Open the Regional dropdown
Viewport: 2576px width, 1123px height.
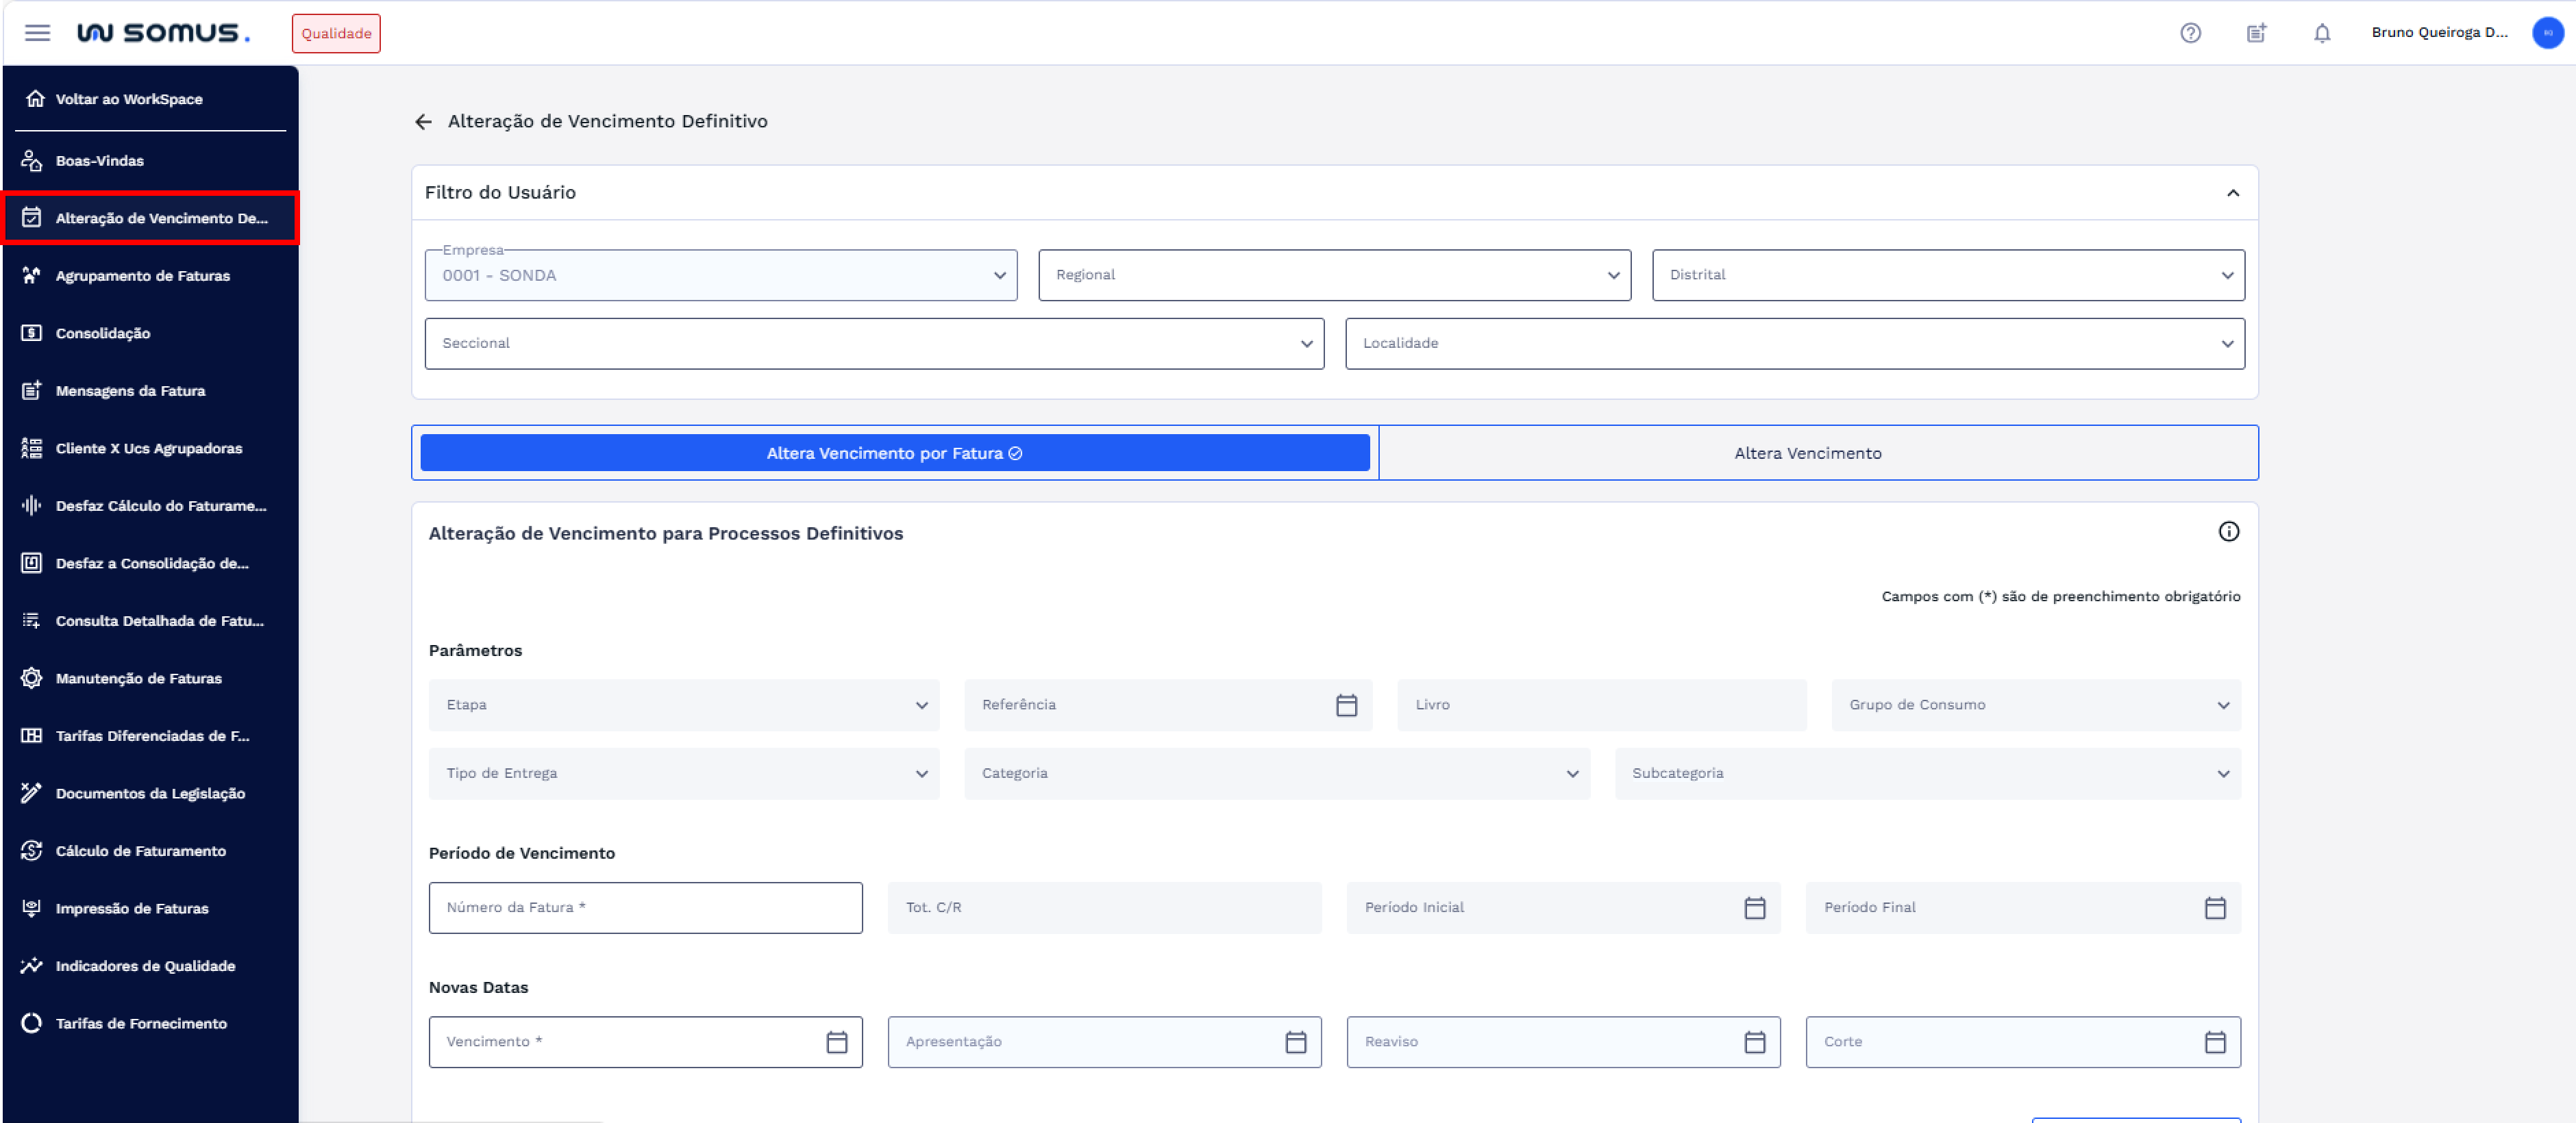click(x=1334, y=275)
